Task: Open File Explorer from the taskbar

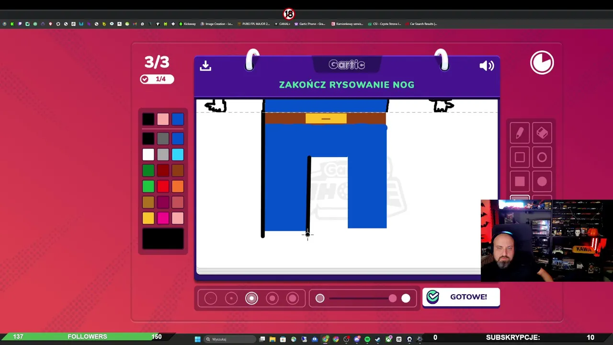Action: coord(272,339)
